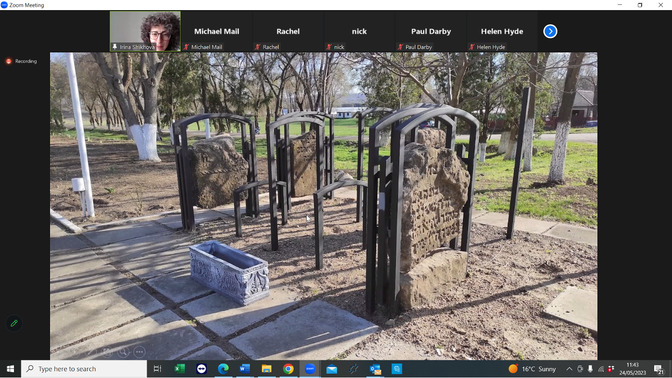Click nick's muted microphone icon

tap(329, 47)
